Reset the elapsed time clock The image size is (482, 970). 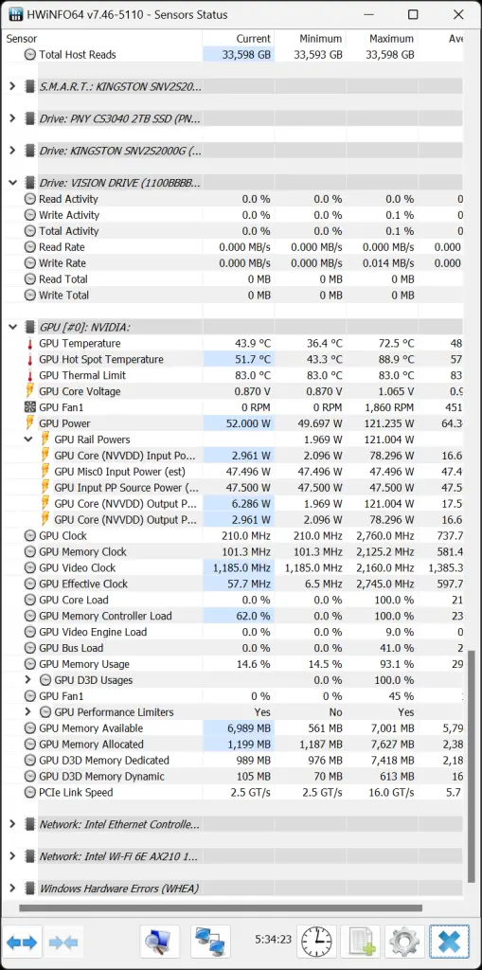[317, 943]
